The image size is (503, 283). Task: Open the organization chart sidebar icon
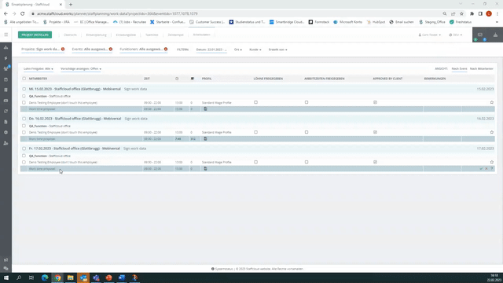(6, 47)
